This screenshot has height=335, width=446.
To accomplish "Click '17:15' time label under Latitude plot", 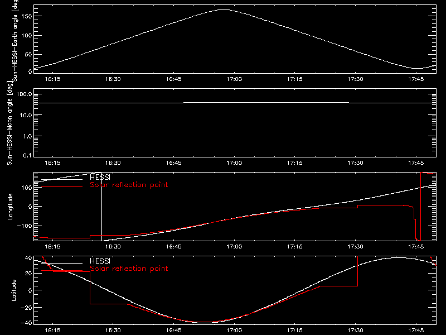I will coord(295,331).
